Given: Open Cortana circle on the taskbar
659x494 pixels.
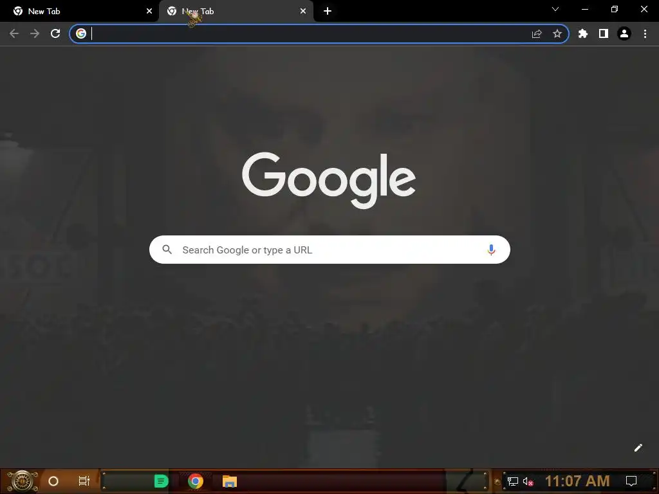Looking at the screenshot, I should (x=53, y=481).
